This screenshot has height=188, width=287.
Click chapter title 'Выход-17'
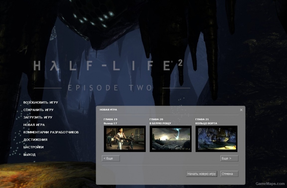coord(110,124)
